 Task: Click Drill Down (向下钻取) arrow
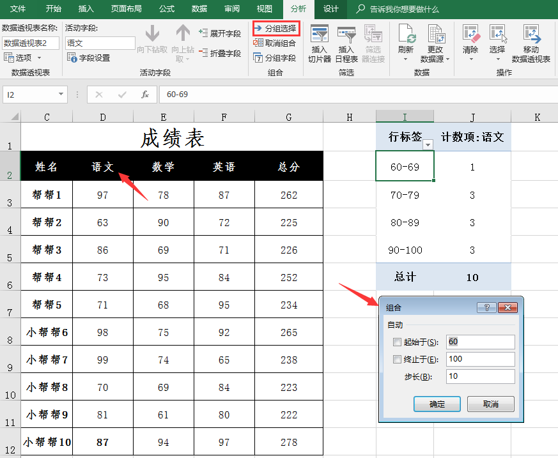(152, 33)
